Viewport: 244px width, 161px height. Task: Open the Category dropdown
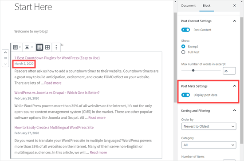pos(209,145)
